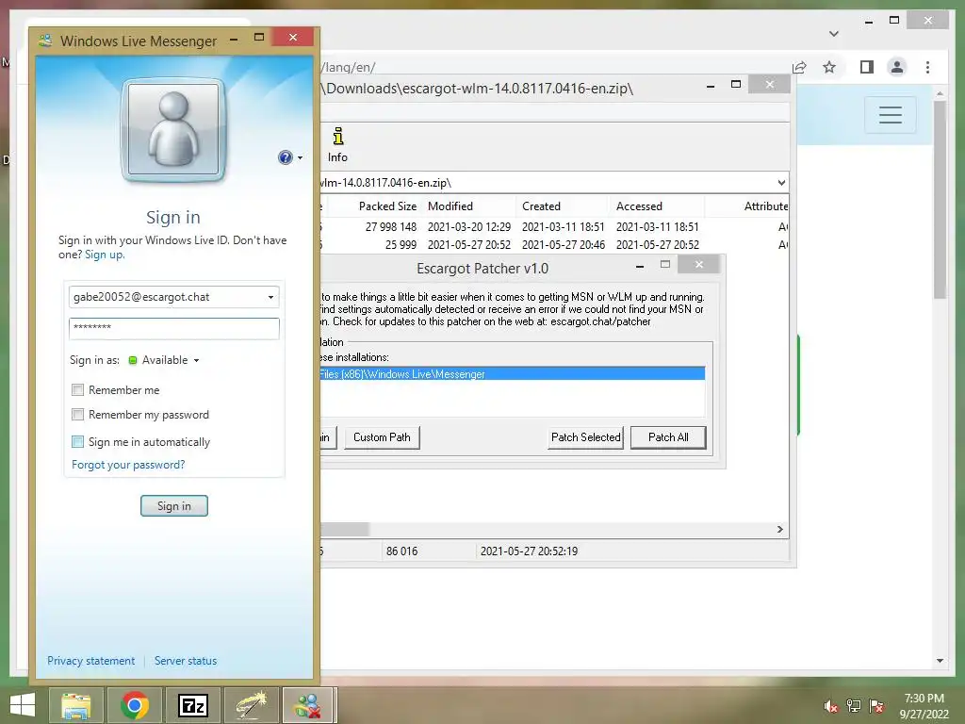Toggle the Chrome side panel icon
Screen dimensions: 965x724
tap(867, 67)
